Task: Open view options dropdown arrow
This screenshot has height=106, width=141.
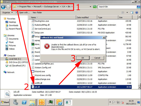Action: coord(127,13)
